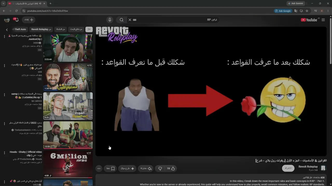Click Ask Google in the address bar
The image size is (332, 186).
coord(283,11)
